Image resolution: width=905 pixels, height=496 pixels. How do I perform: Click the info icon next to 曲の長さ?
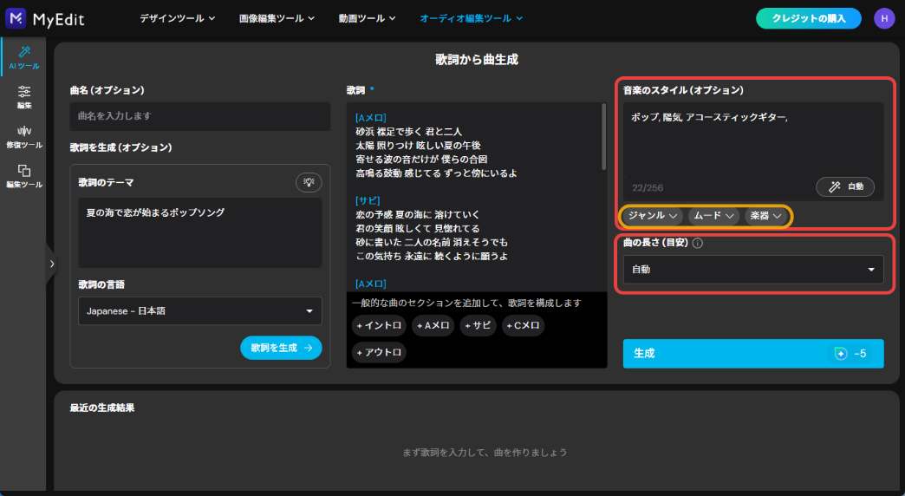697,243
